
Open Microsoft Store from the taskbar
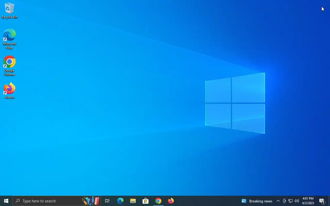point(145,201)
